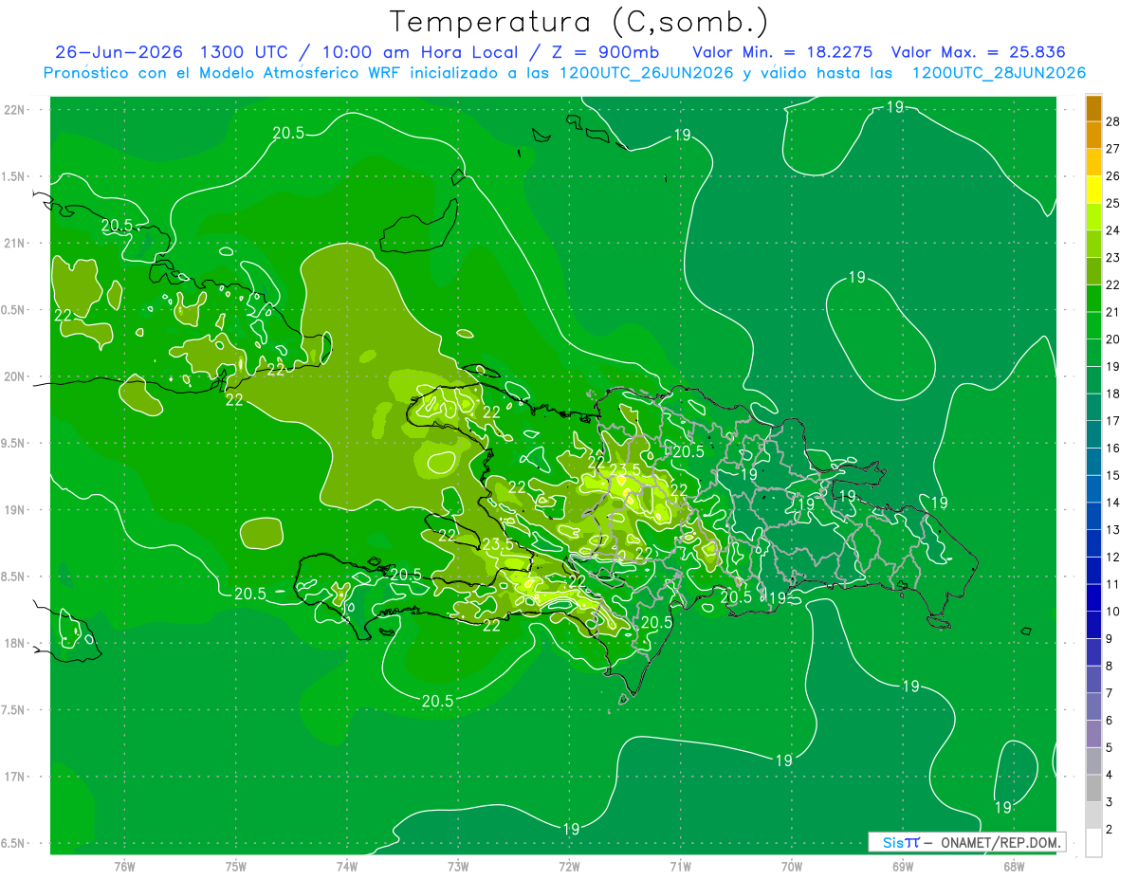Screen dimensions: 1138x879
Task: Click the '69W' longitude axis label
Action: [902, 866]
